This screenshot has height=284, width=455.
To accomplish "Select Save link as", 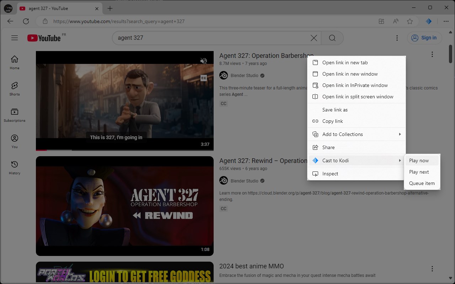I will [357, 110].
